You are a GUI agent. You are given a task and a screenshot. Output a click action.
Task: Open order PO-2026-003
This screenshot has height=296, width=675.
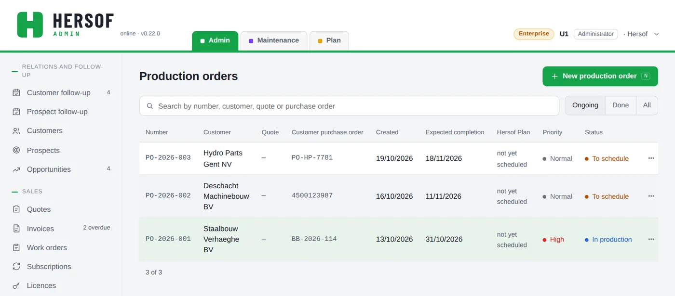pyautogui.click(x=168, y=157)
